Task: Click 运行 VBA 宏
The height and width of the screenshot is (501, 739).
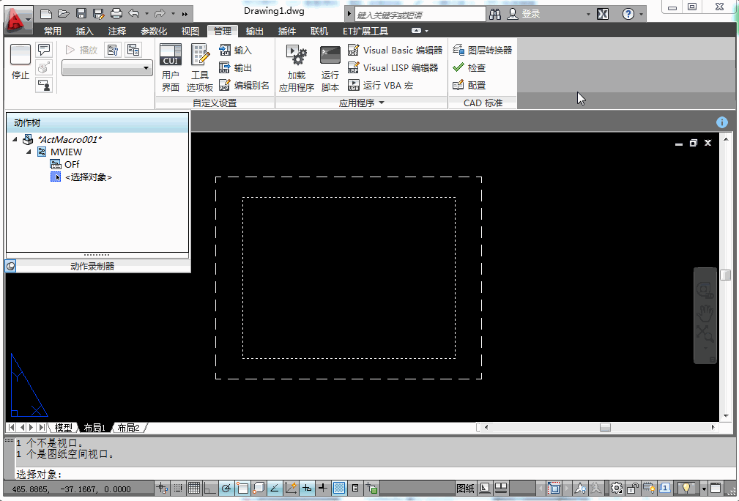Action: 380,85
